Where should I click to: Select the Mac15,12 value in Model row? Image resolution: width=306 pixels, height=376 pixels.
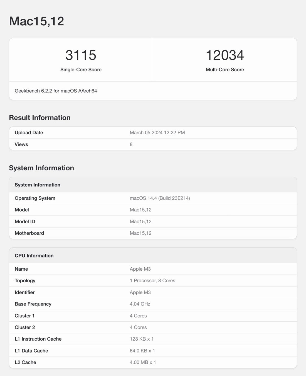[140, 210]
